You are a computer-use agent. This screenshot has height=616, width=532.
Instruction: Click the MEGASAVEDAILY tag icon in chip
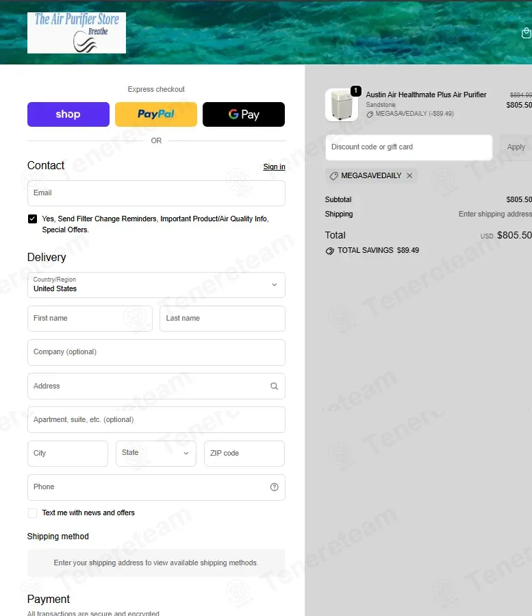(x=333, y=176)
